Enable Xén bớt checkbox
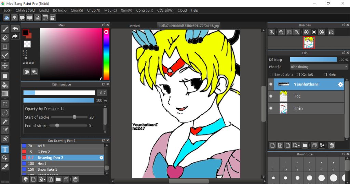Screen dimensions: 350x184 298,74
